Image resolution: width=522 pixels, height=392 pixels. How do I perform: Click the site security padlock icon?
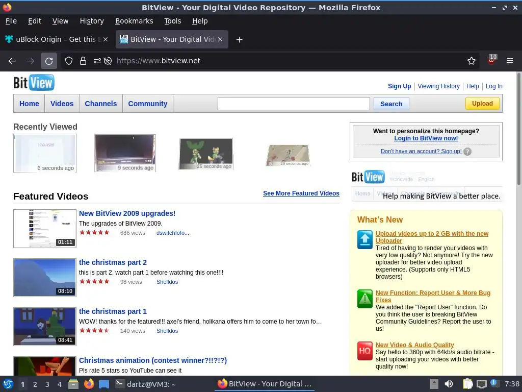[83, 61]
